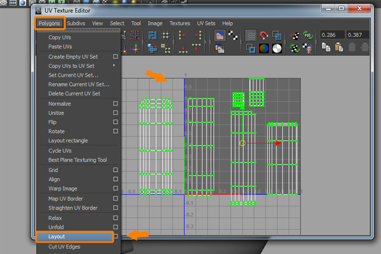This screenshot has height=254, width=381.
Task: Open the UV Sets menu
Action: point(206,23)
